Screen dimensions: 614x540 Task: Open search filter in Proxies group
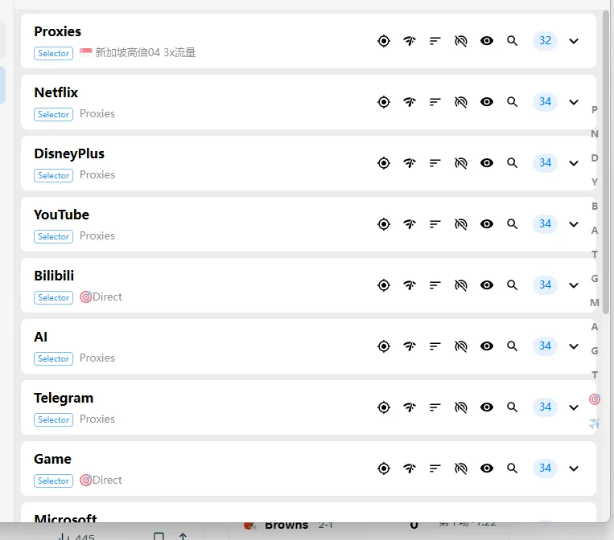click(512, 41)
